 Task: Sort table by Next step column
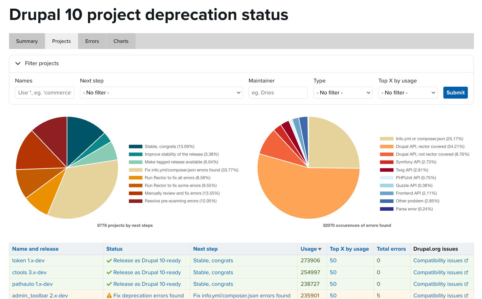pyautogui.click(x=205, y=249)
